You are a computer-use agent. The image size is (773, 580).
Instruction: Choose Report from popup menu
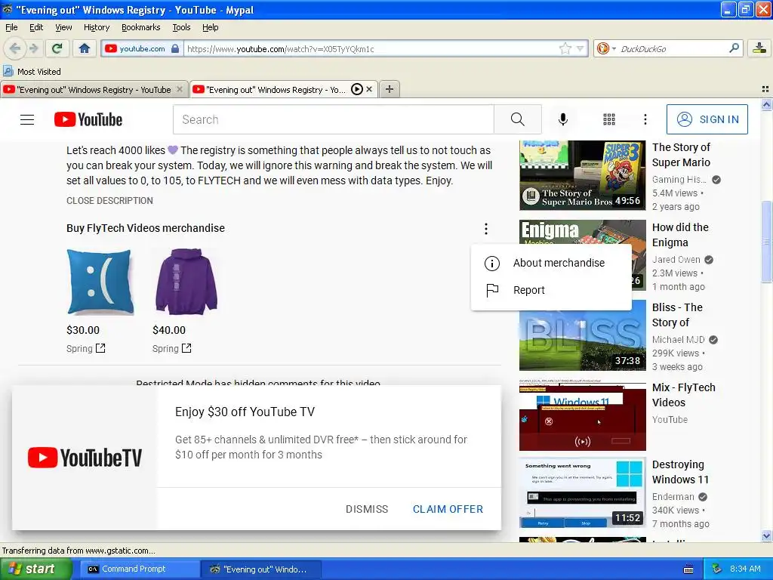(x=551, y=290)
